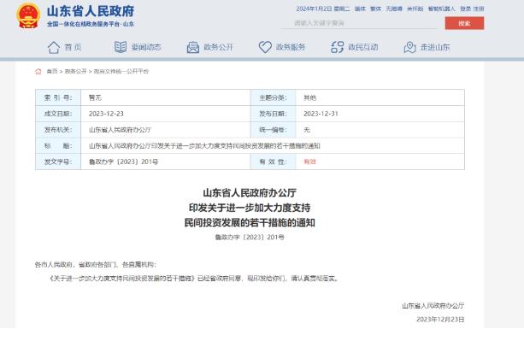Click the book icon beside 要闻动态
The image size is (524, 341).
[121, 47]
